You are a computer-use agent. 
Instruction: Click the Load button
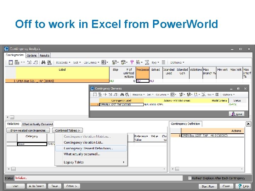point(15,186)
